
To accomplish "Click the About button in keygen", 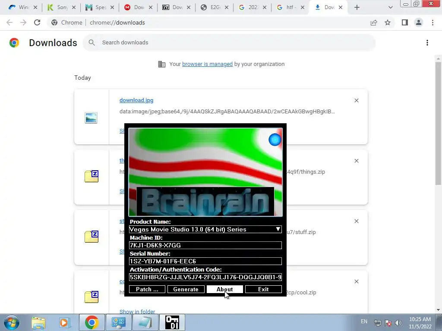I will [x=224, y=289].
